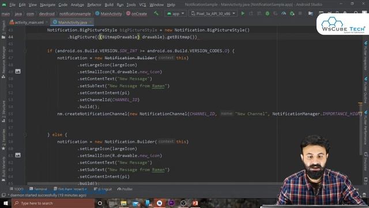This screenshot has height=208, width=369.
Task: Open the Flutter Inspector side panel
Action: (366, 56)
